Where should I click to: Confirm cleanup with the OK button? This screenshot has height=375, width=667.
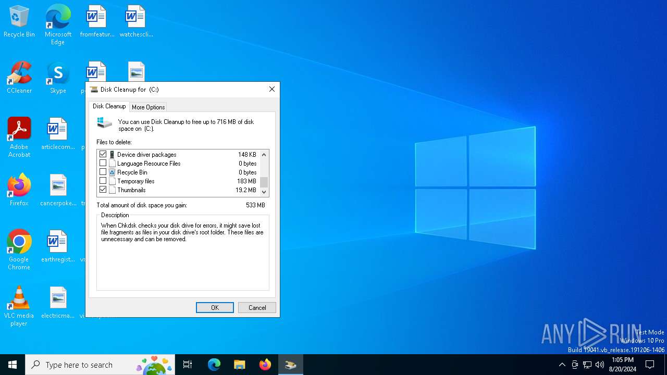215,307
